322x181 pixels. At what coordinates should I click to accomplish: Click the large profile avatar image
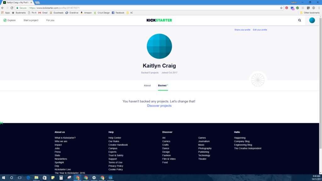(x=159, y=46)
